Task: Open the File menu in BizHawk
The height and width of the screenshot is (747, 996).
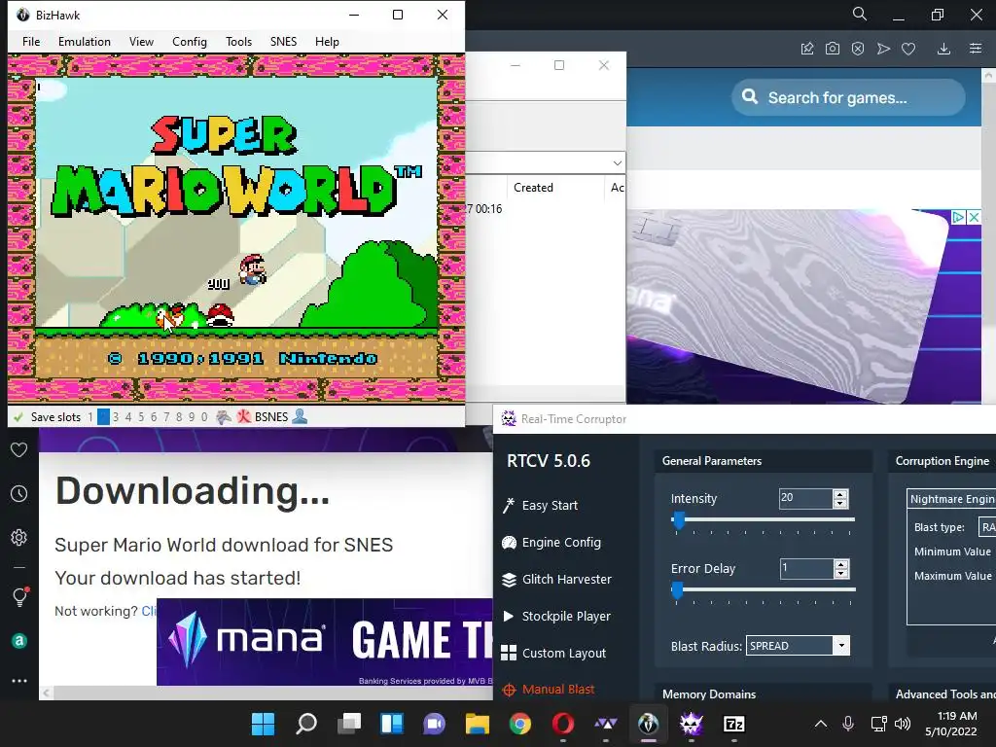Action: [x=31, y=41]
